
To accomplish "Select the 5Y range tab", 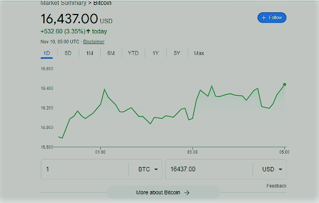I will point(177,53).
